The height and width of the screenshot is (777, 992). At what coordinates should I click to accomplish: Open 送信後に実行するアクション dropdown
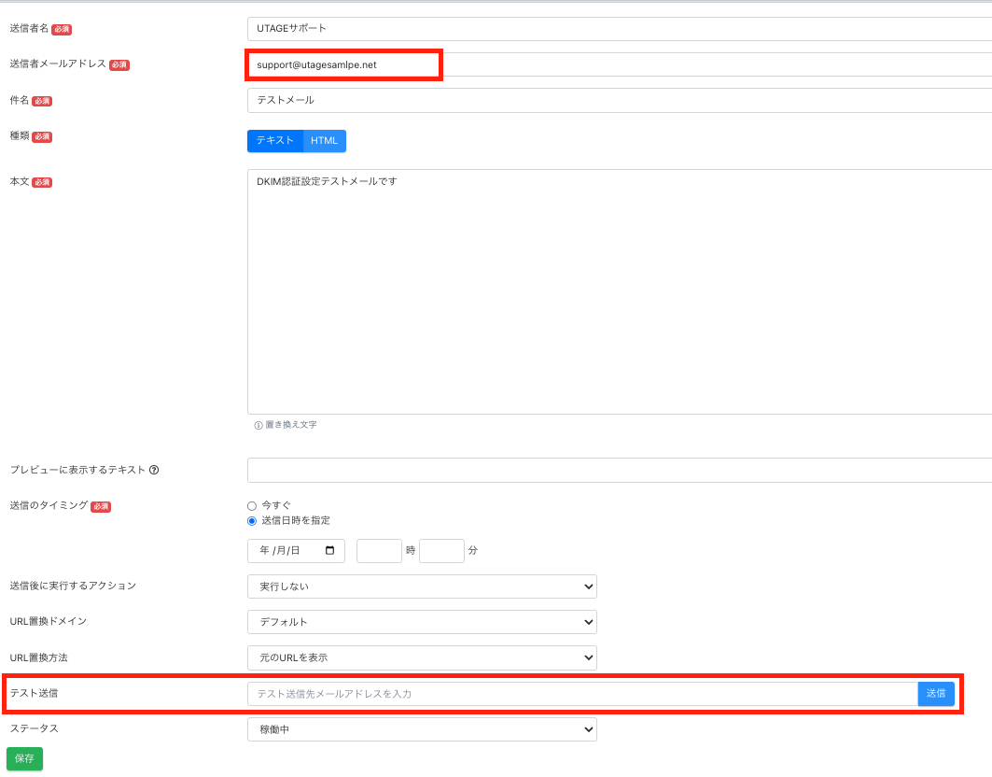[422, 586]
